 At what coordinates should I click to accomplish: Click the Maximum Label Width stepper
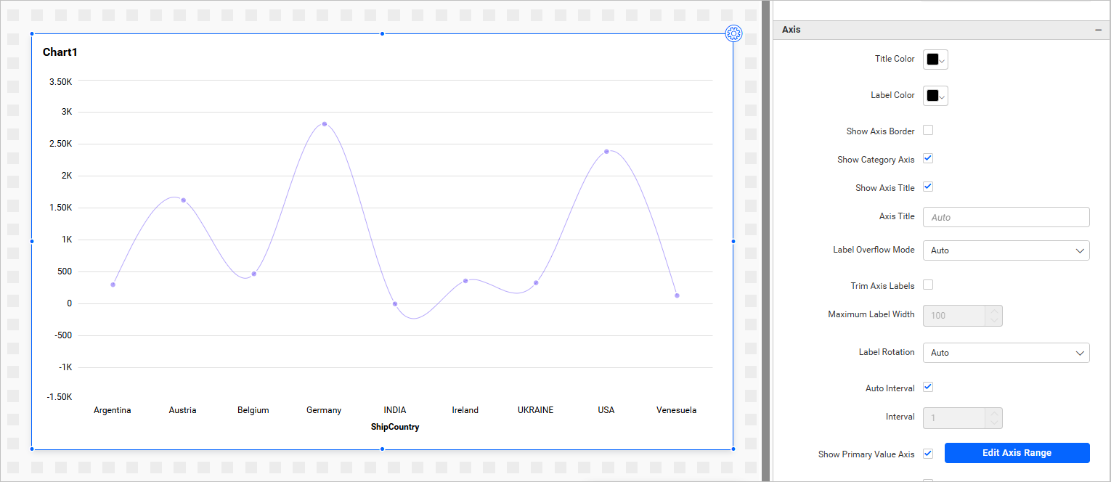click(x=993, y=316)
